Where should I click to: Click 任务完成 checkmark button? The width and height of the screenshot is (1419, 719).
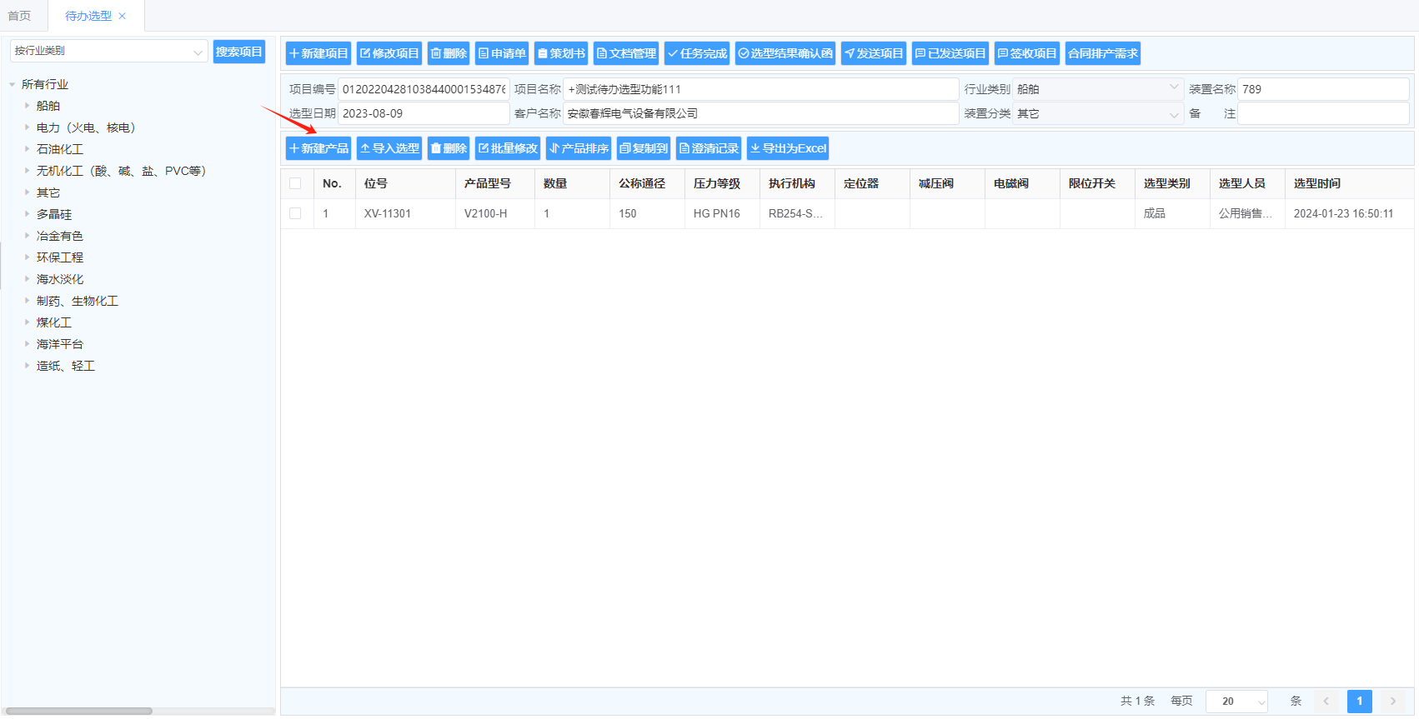(x=696, y=53)
